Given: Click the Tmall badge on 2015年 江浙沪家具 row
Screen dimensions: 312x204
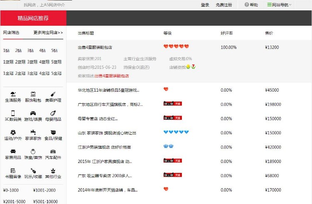Looking at the screenshot, I should click(173, 160).
